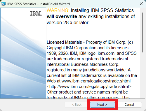Screen dimensions: 146x111
Task: Close the InstallShield Wizard window
Action: (x=141, y=4)
